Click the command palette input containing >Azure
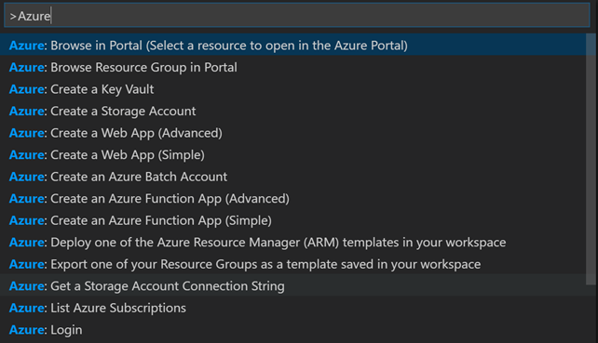The height and width of the screenshot is (343, 598). pos(297,16)
